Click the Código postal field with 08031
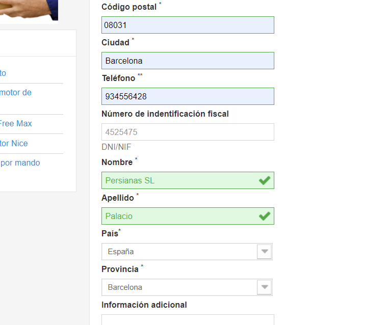This screenshot has height=325, width=388. pos(188,25)
